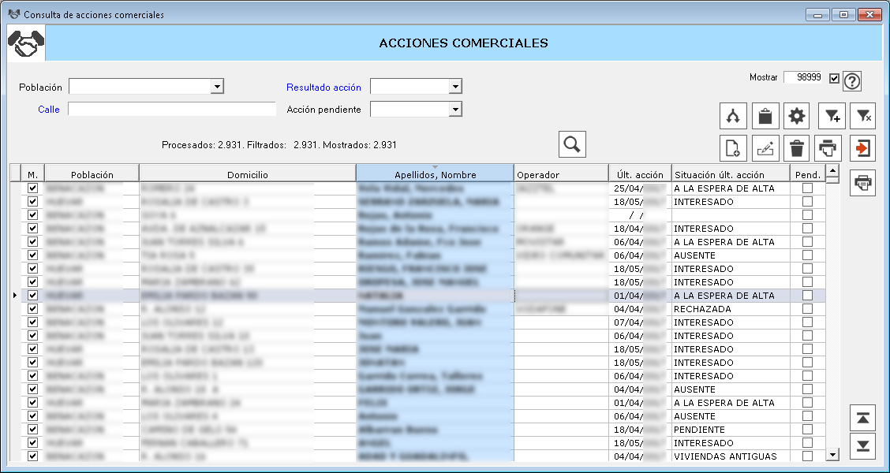The image size is (890, 473).
Task: Sort by the Operador column header
Action: click(x=560, y=174)
